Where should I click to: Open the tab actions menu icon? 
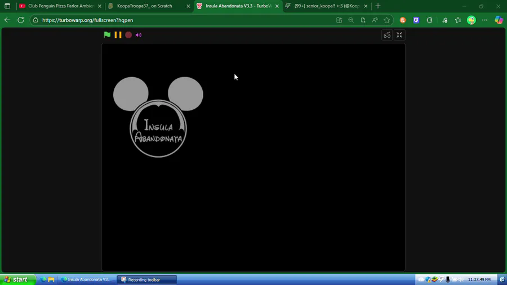pos(7,6)
